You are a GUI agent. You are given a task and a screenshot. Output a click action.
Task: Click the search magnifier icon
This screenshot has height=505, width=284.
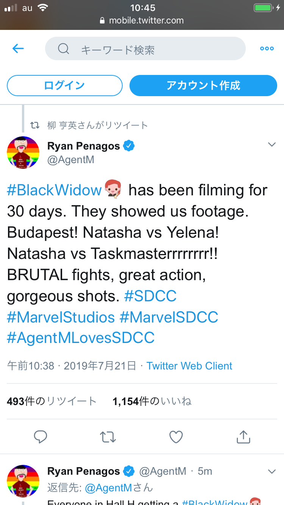click(63, 49)
